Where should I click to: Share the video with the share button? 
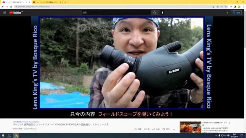pos(156,129)
